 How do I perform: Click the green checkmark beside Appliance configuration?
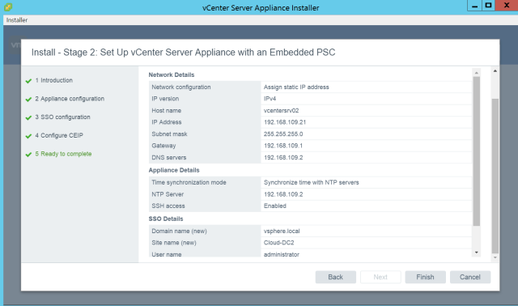coord(28,100)
